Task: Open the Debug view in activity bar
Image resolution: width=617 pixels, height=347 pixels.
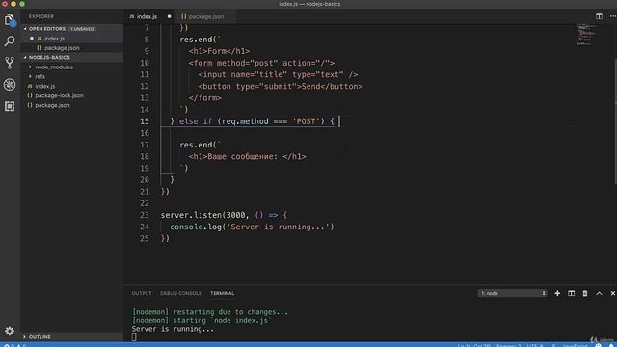Action: [x=10, y=84]
